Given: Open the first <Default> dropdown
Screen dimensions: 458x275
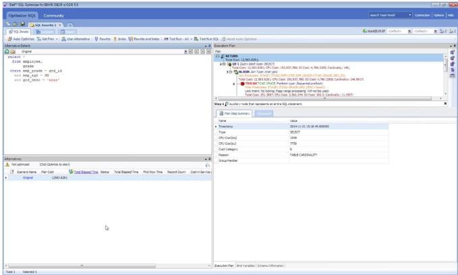Looking at the screenshot, I should [409, 31].
